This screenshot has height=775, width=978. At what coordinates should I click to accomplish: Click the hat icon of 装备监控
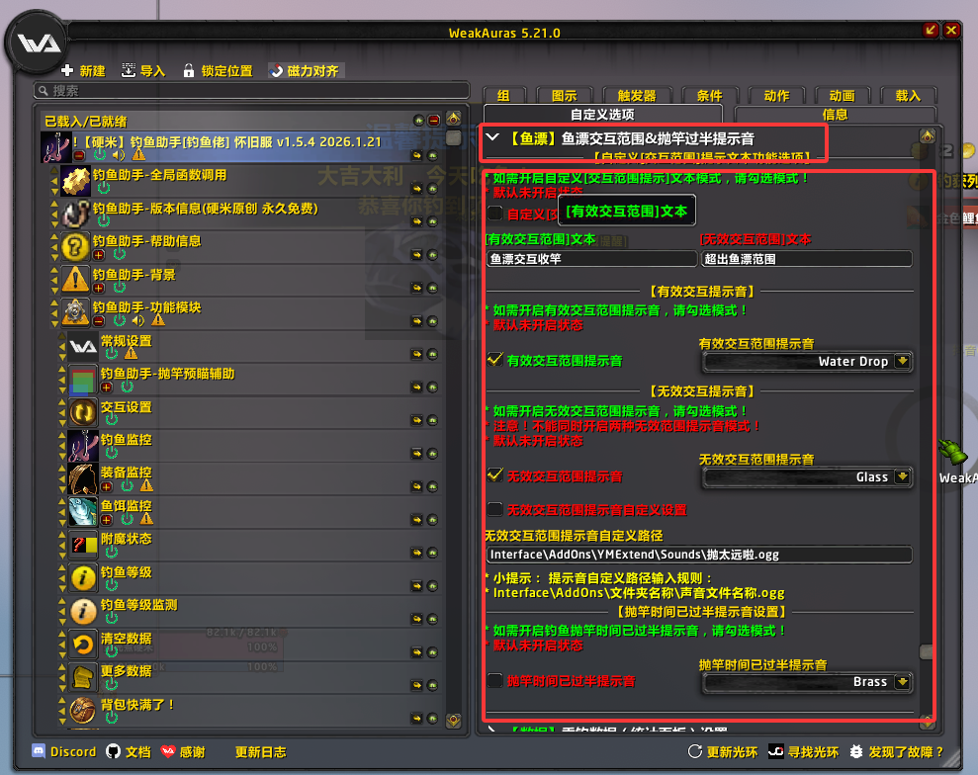(x=83, y=478)
